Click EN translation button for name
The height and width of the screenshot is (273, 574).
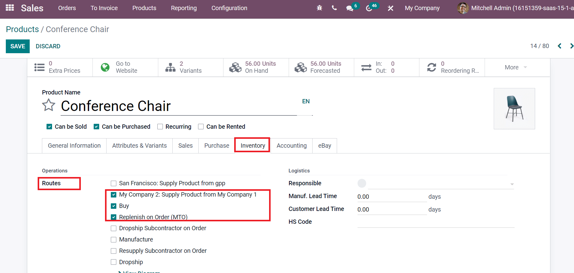(x=306, y=101)
